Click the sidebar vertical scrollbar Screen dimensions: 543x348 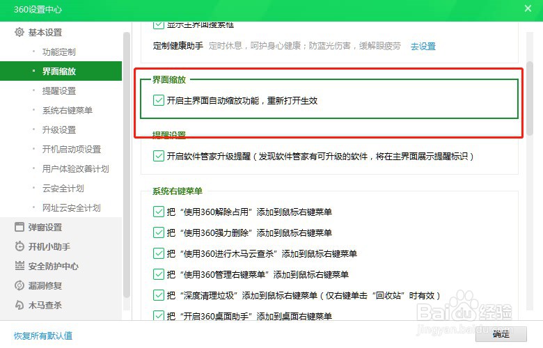click(127, 164)
